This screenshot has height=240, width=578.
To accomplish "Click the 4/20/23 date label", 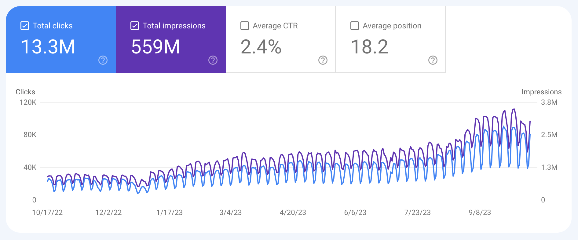I will (293, 213).
